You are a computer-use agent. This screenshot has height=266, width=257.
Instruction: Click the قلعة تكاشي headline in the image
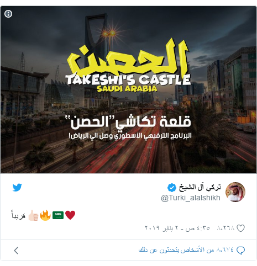point(131,121)
